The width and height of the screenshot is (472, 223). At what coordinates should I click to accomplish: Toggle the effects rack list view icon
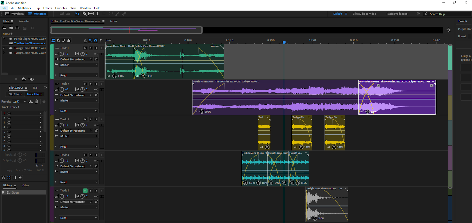[9, 178]
